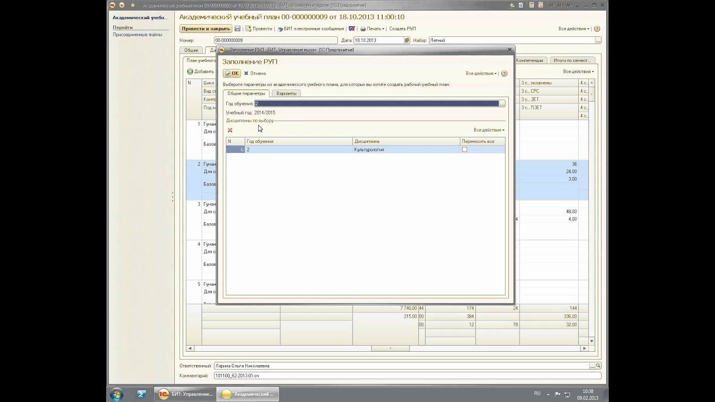Open the Компетенции tab

click(529, 60)
